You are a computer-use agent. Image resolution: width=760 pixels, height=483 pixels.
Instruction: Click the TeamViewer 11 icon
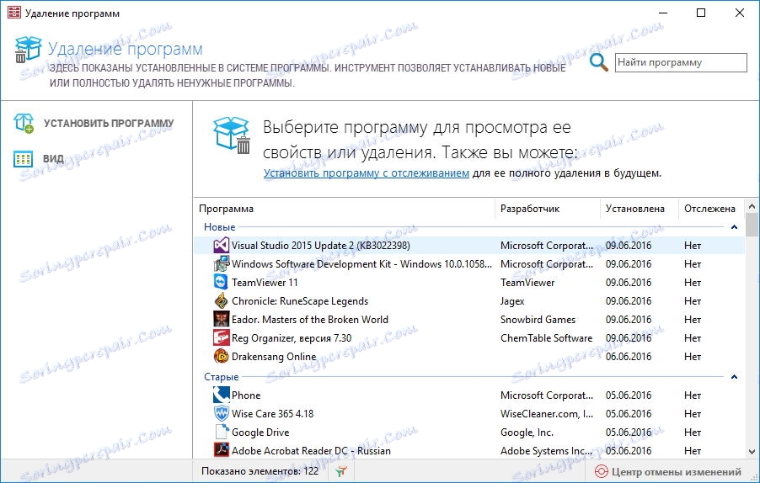click(221, 282)
